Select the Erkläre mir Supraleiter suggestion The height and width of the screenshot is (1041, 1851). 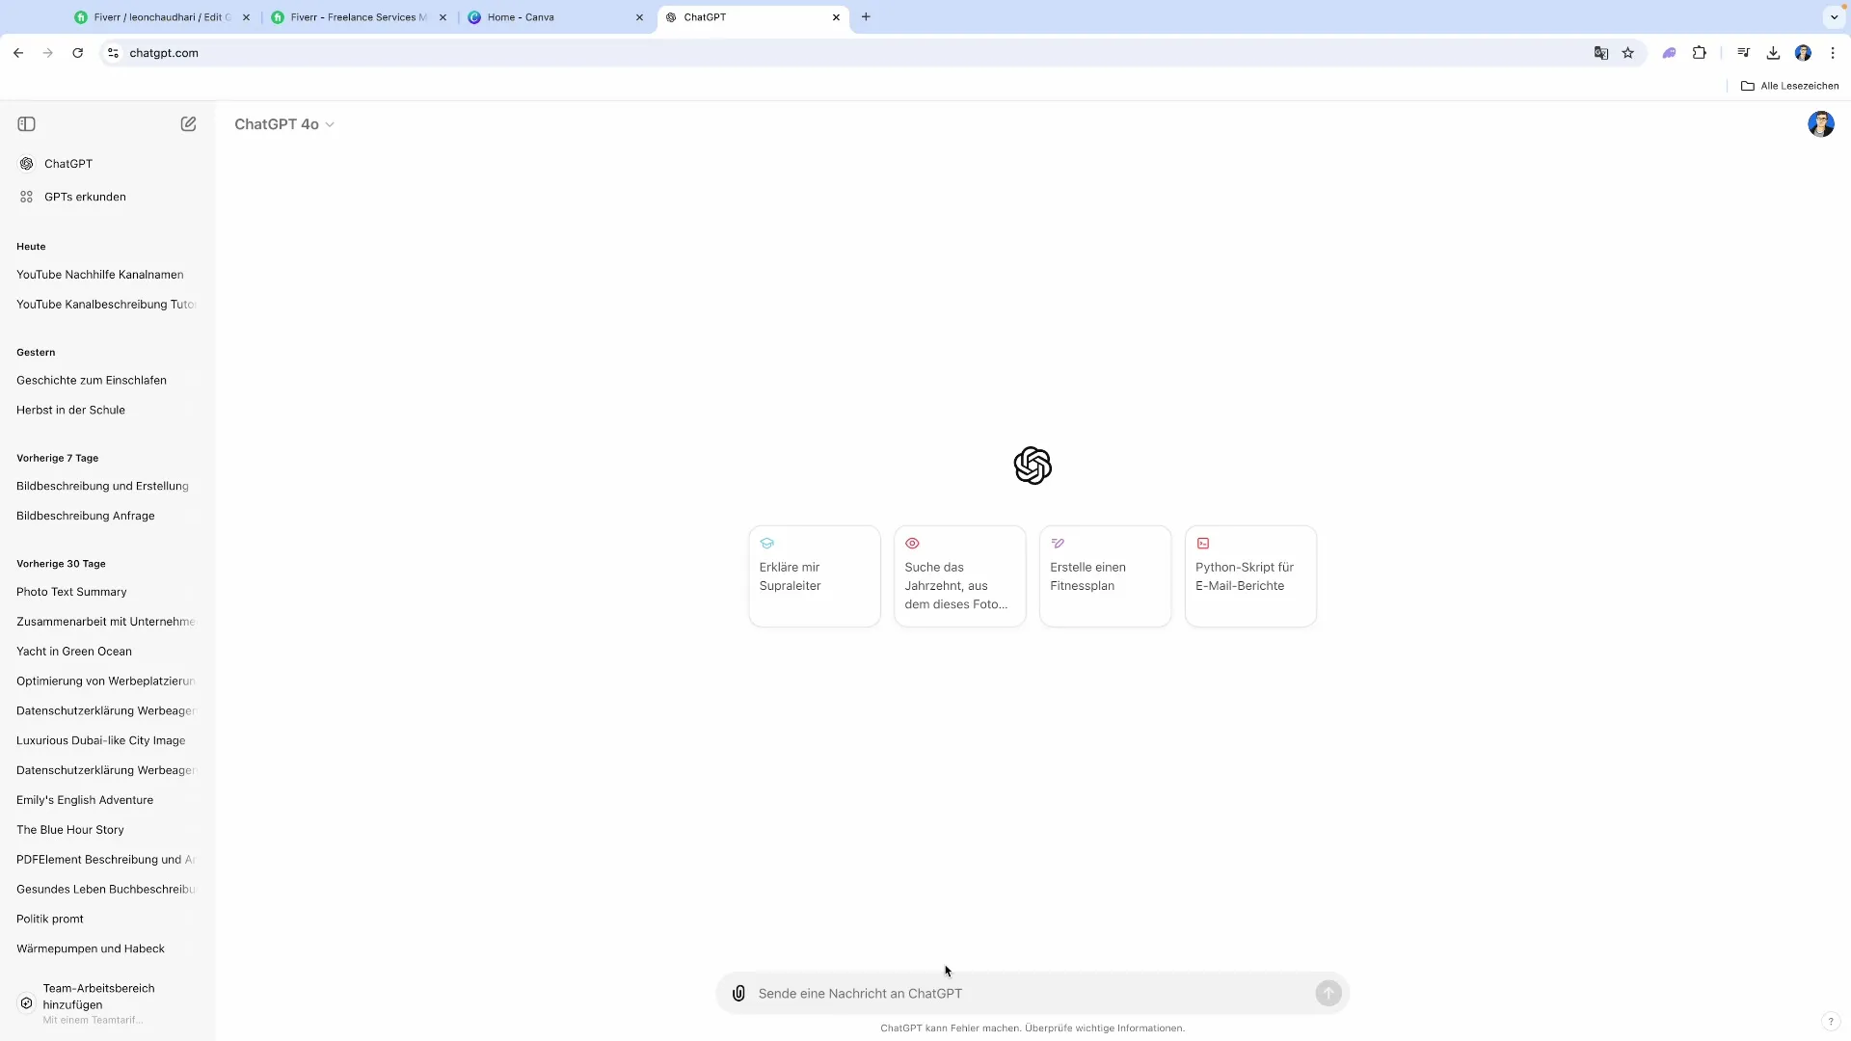coord(814,576)
